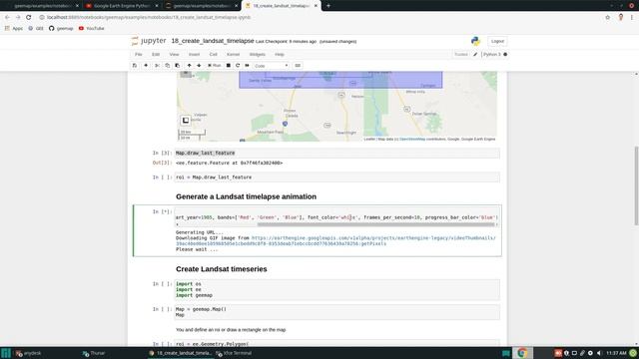This screenshot has height=359, width=639.
Task: Open the OpenStreetMap attribution link
Action: [x=412, y=140]
